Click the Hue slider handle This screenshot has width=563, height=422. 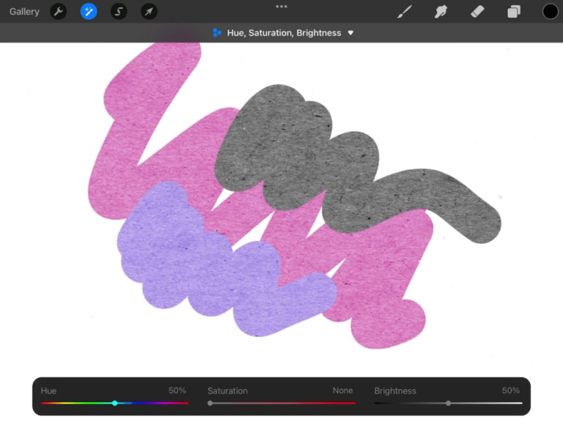point(114,403)
